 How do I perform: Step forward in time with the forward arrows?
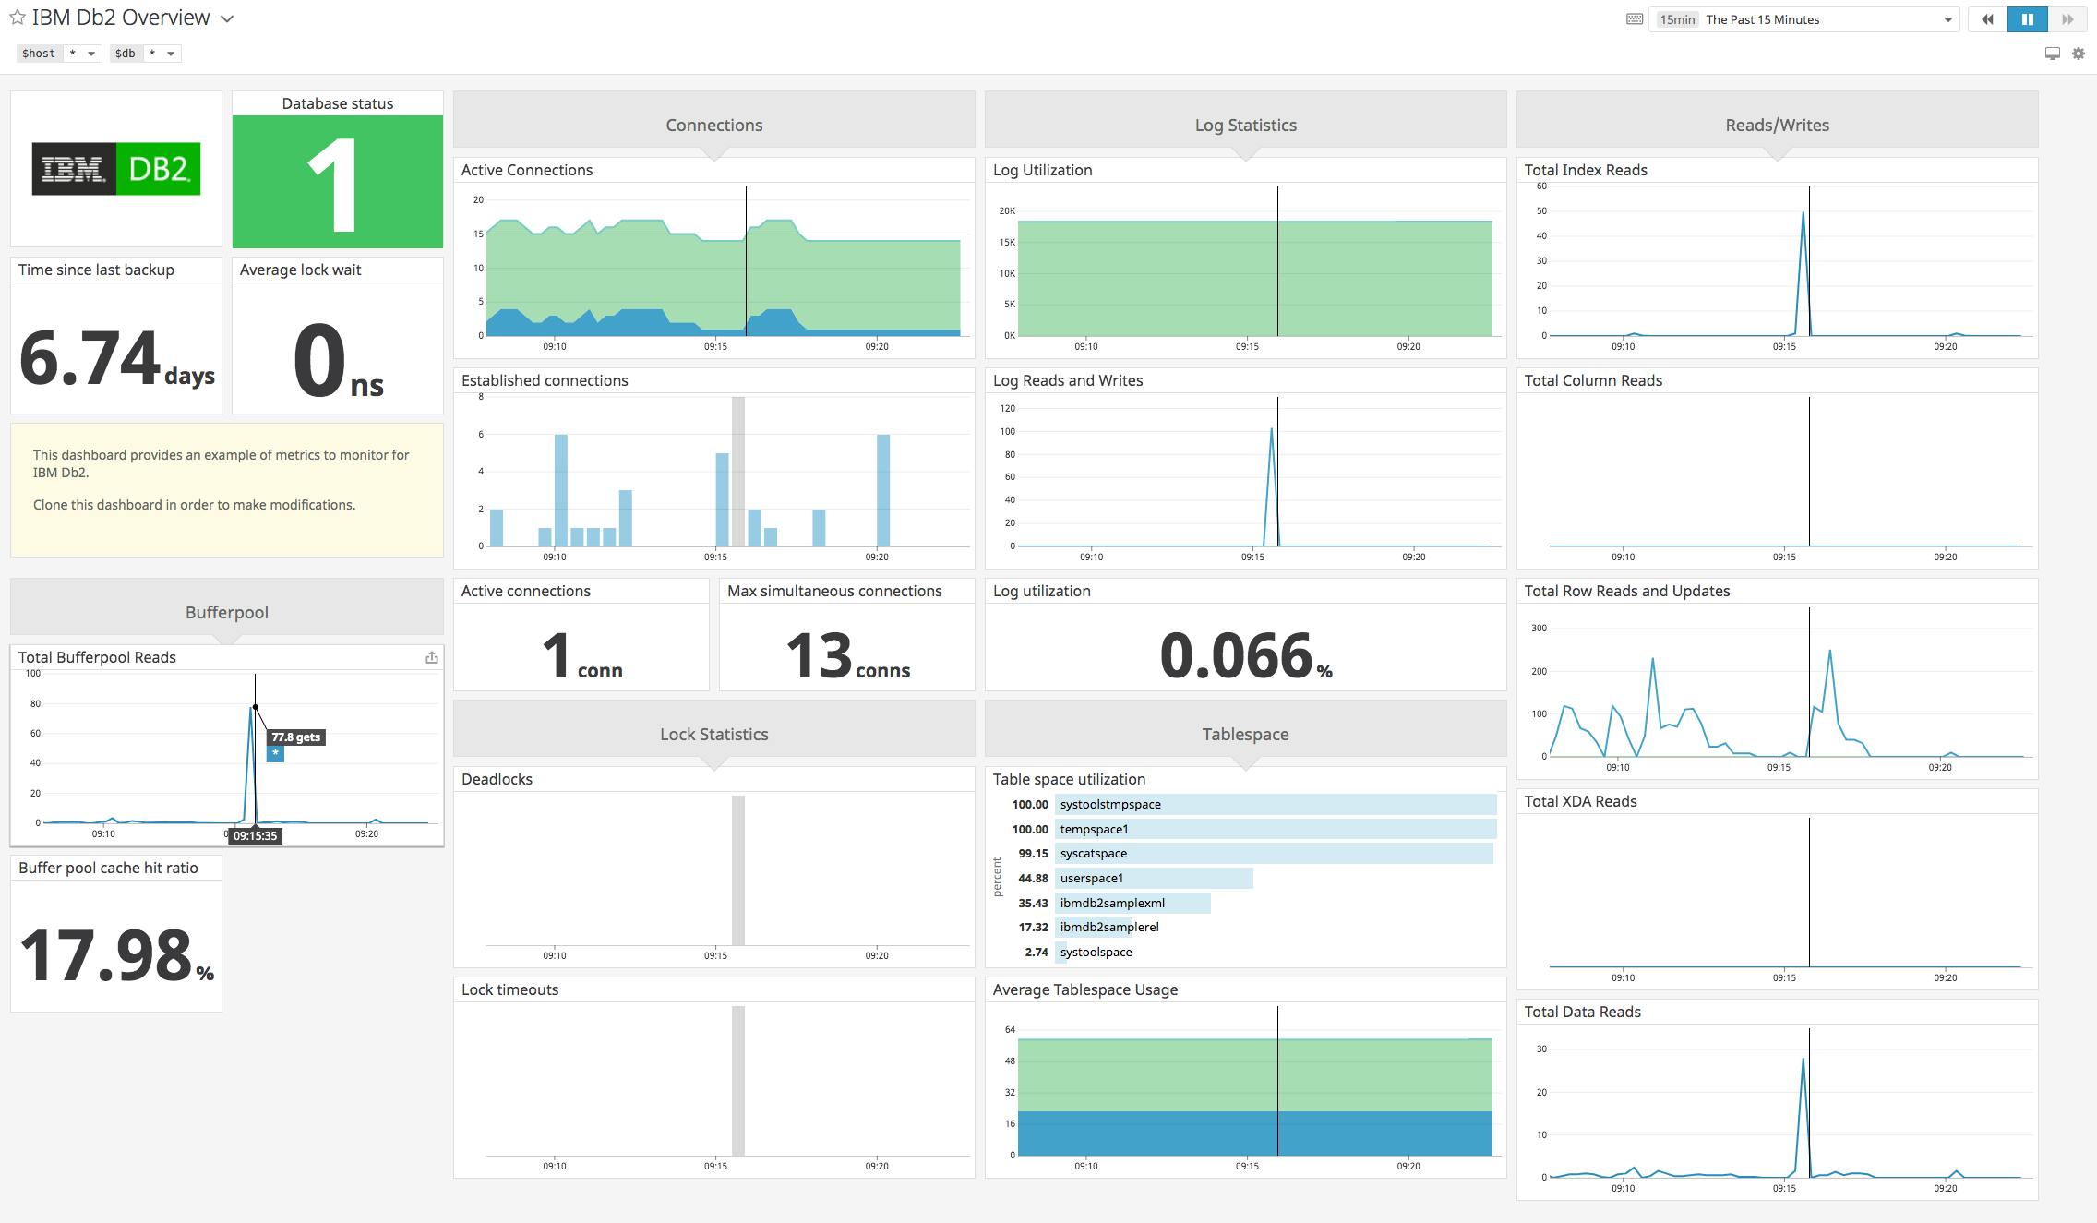(x=2067, y=18)
